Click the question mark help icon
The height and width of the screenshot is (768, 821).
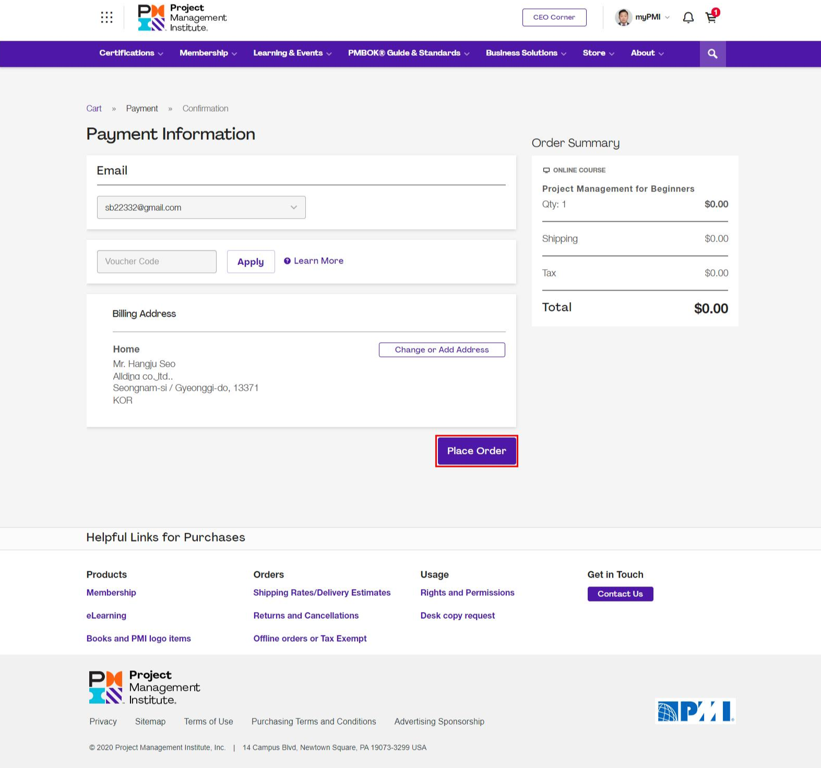click(287, 261)
